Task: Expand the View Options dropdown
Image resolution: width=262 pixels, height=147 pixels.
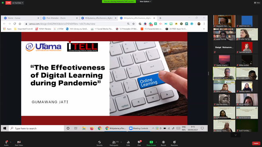Action: tap(145, 2)
